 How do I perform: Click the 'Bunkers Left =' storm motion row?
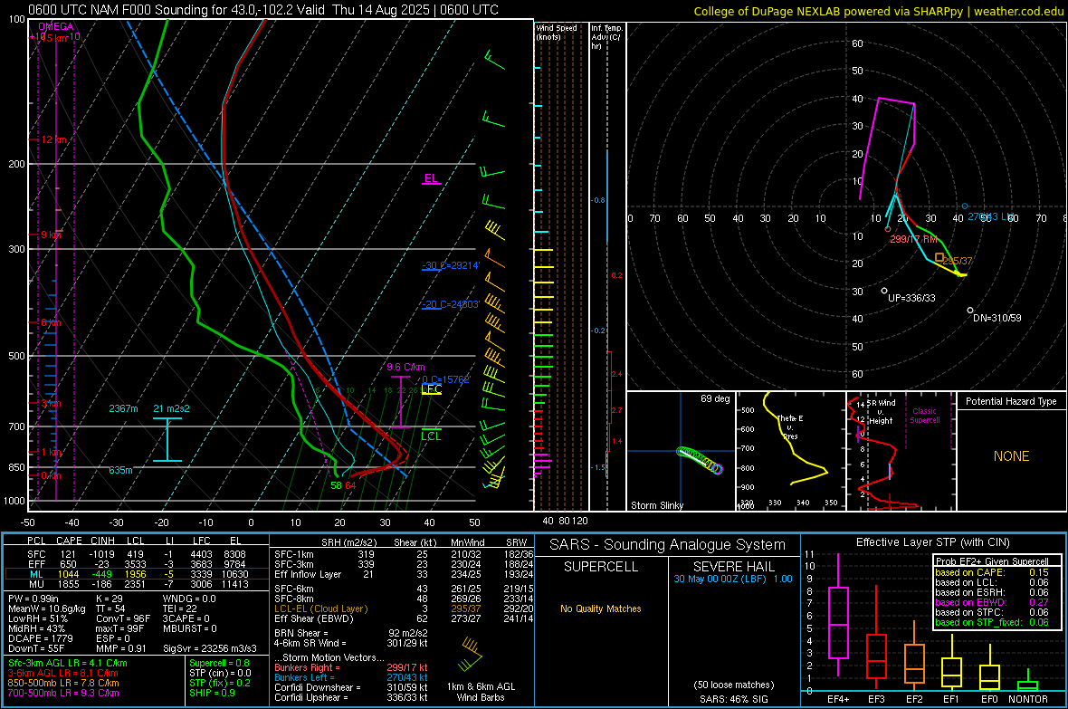(x=351, y=677)
